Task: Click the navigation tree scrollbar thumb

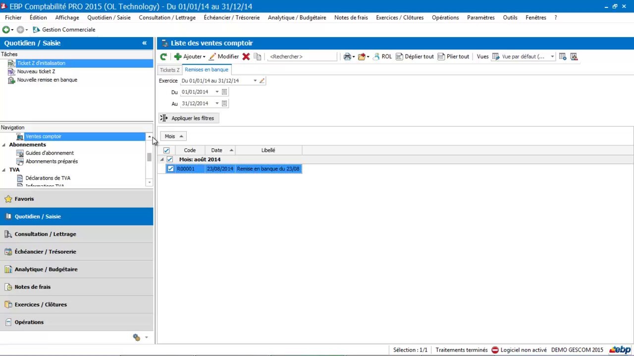Action: pos(149,157)
